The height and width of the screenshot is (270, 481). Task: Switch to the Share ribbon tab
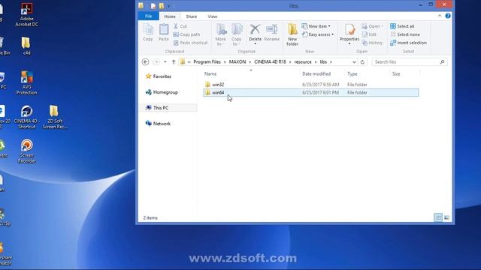click(192, 16)
